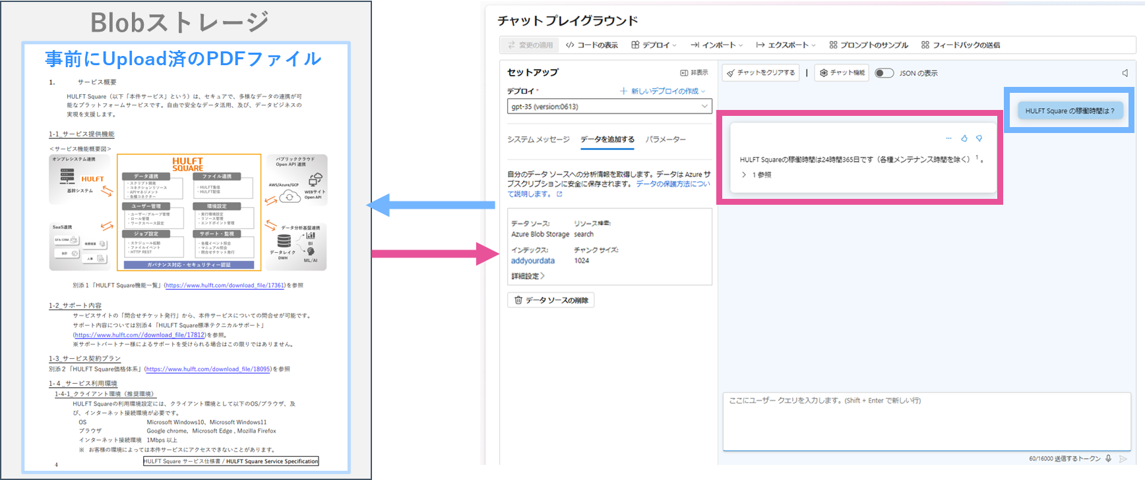Click the HULFT Square の稼働時間は? message bubble
This screenshot has width=1145, height=480.
[x=1070, y=111]
